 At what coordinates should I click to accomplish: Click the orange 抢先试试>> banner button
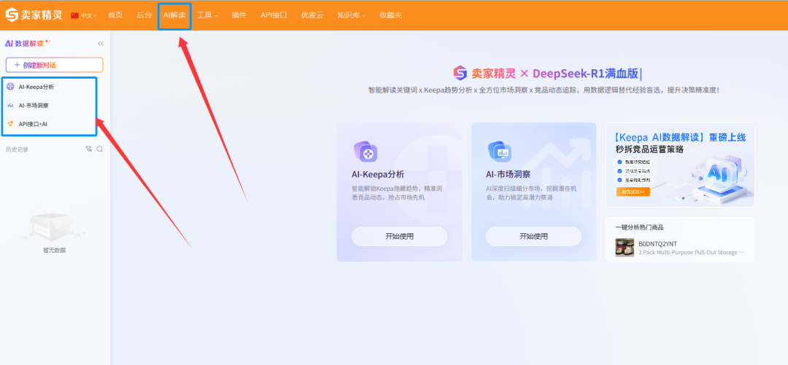point(633,192)
